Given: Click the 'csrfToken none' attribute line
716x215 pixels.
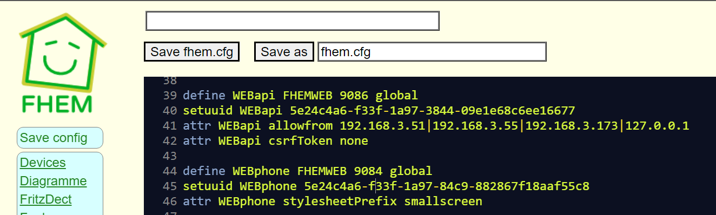Looking at the screenshot, I should [275, 141].
